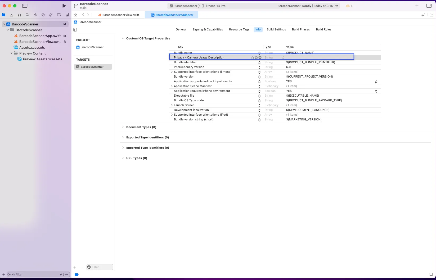Toggle the inspector panel on the right

pos(429,6)
